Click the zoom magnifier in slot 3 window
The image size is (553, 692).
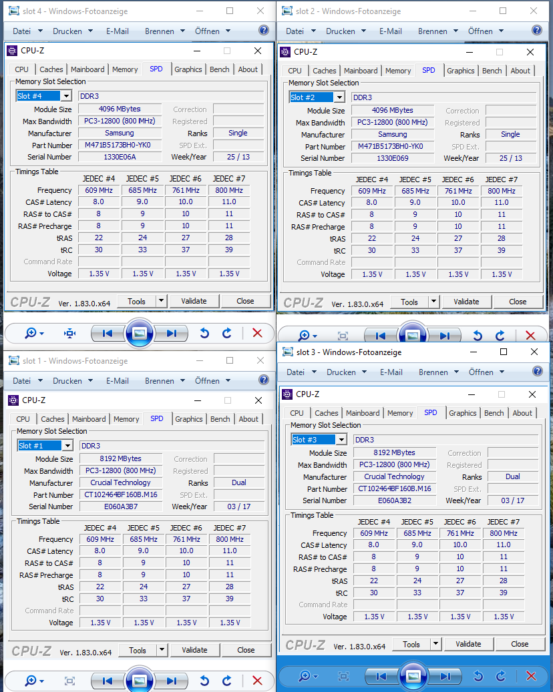(305, 676)
